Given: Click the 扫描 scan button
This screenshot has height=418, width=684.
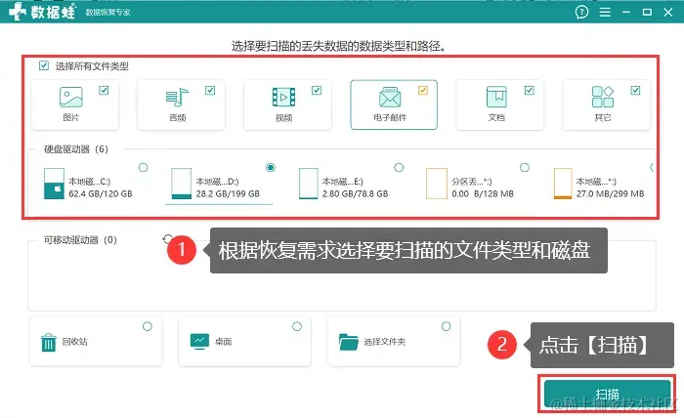Looking at the screenshot, I should pos(607,394).
